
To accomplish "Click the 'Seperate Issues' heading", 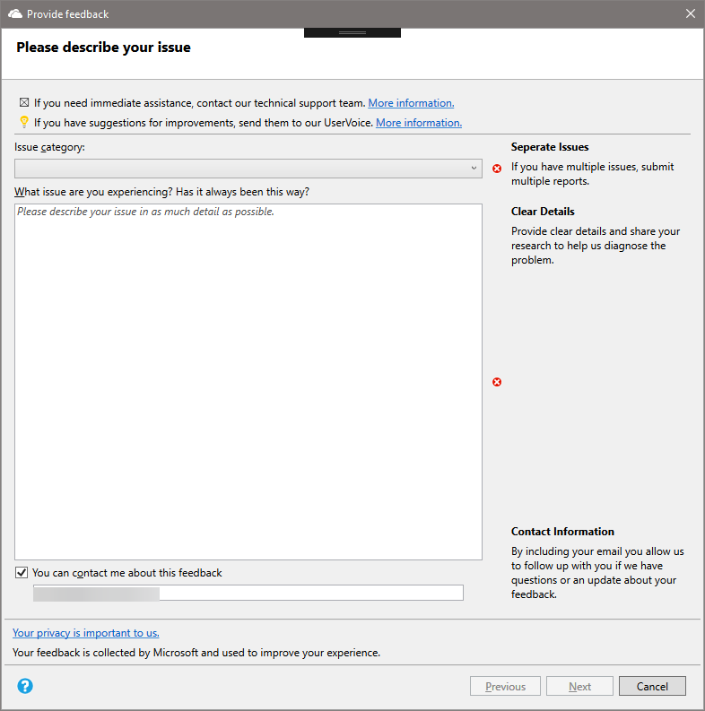I will click(550, 147).
